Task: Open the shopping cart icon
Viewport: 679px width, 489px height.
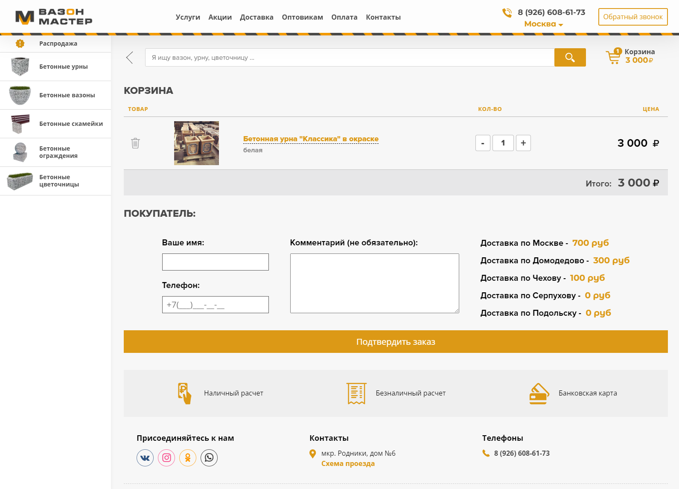Action: [614, 56]
